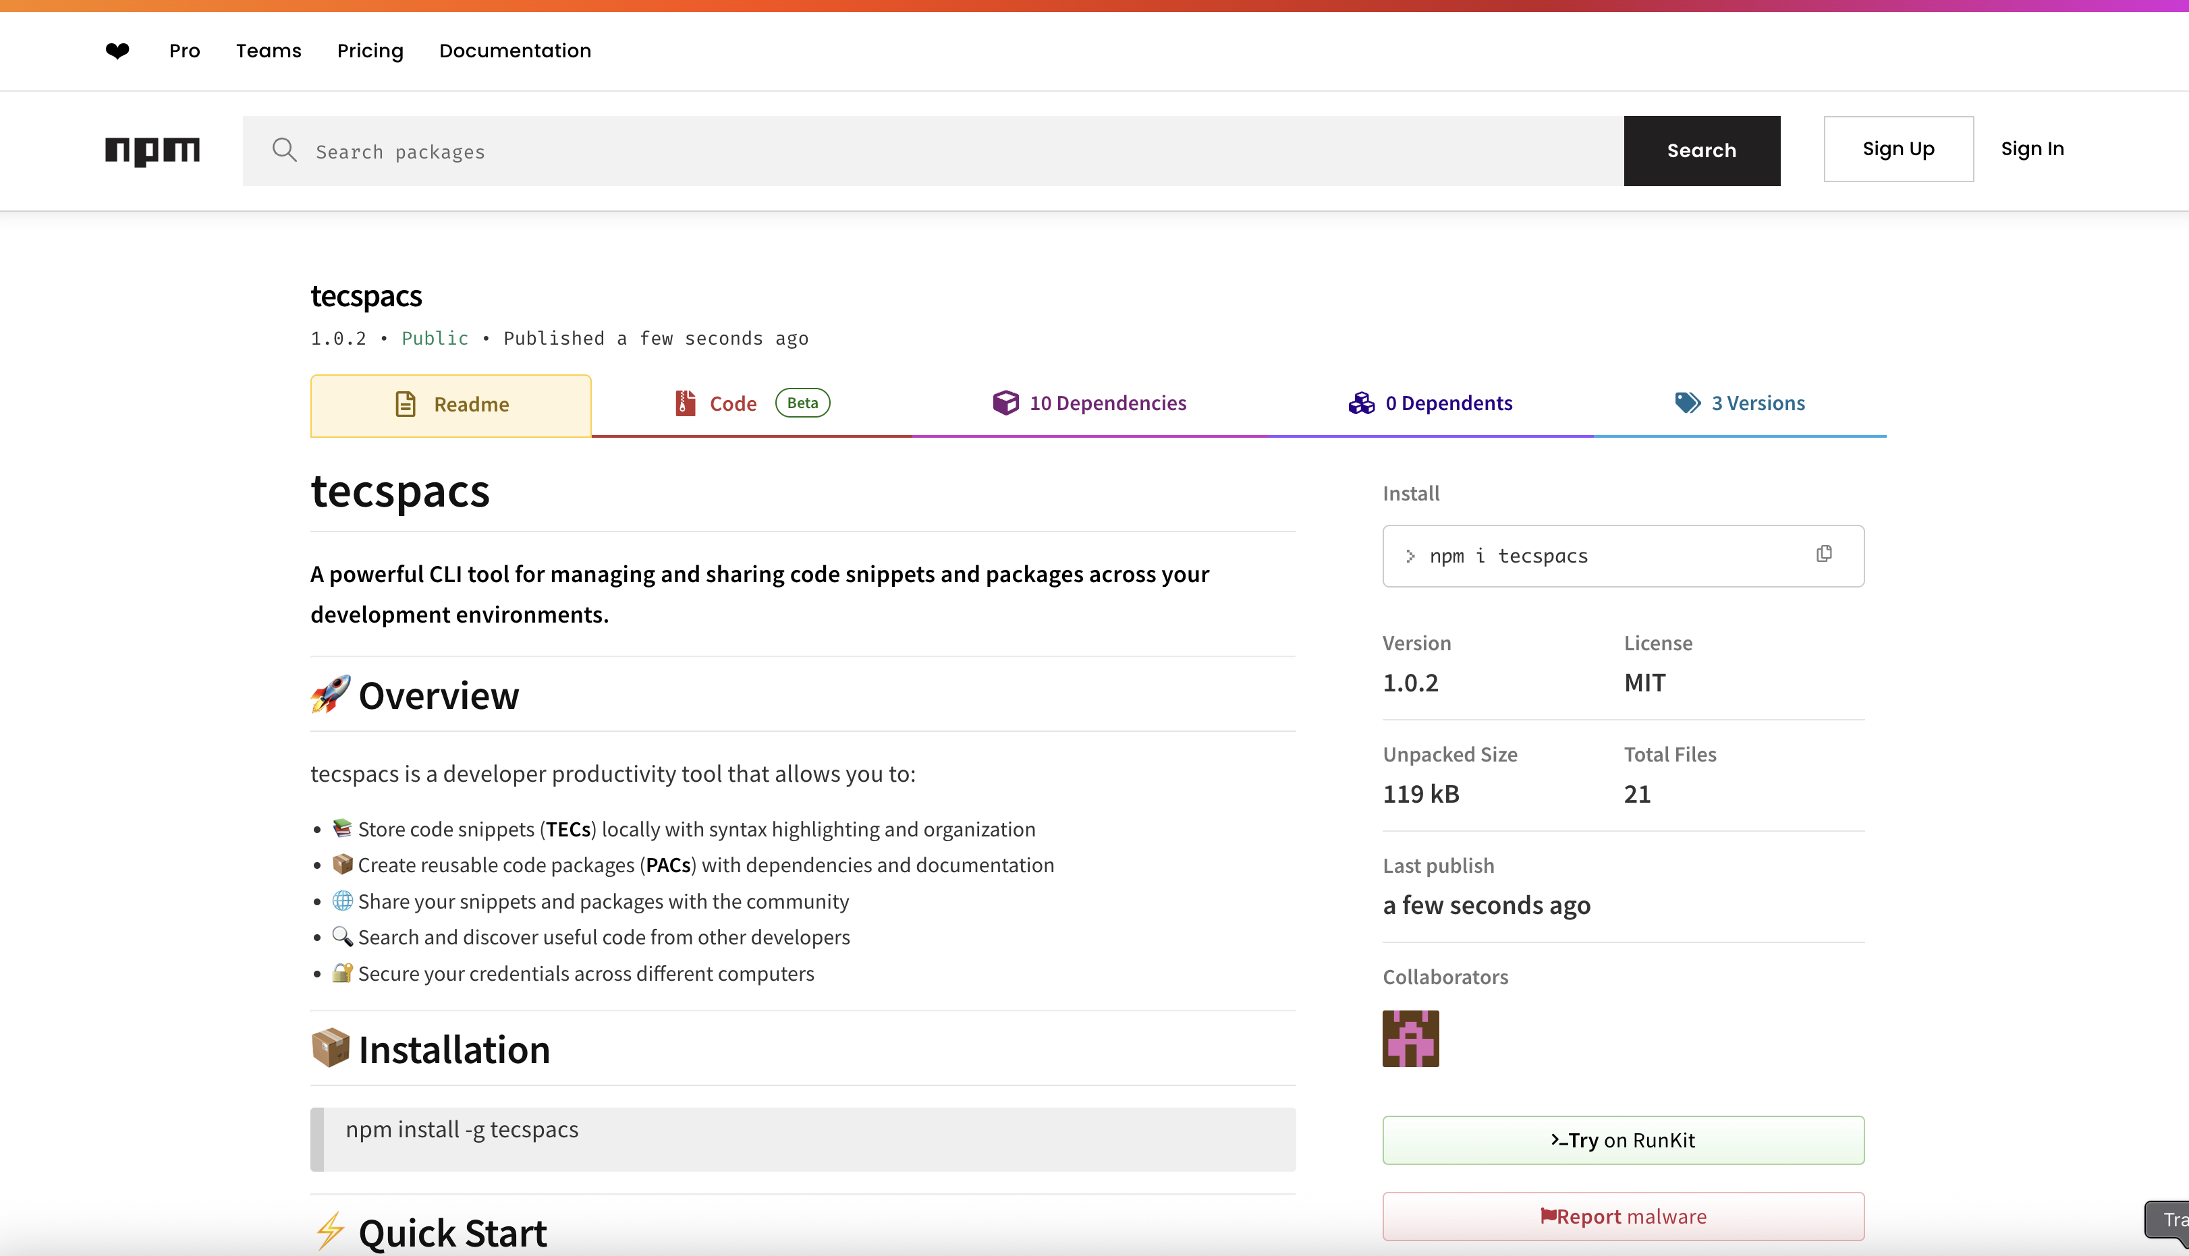Image resolution: width=2189 pixels, height=1256 pixels.
Task: Click the black Search button
Action: [1700, 151]
